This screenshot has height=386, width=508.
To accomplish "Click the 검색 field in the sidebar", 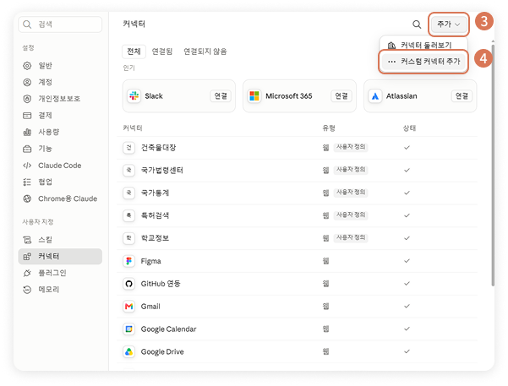I will (x=60, y=24).
